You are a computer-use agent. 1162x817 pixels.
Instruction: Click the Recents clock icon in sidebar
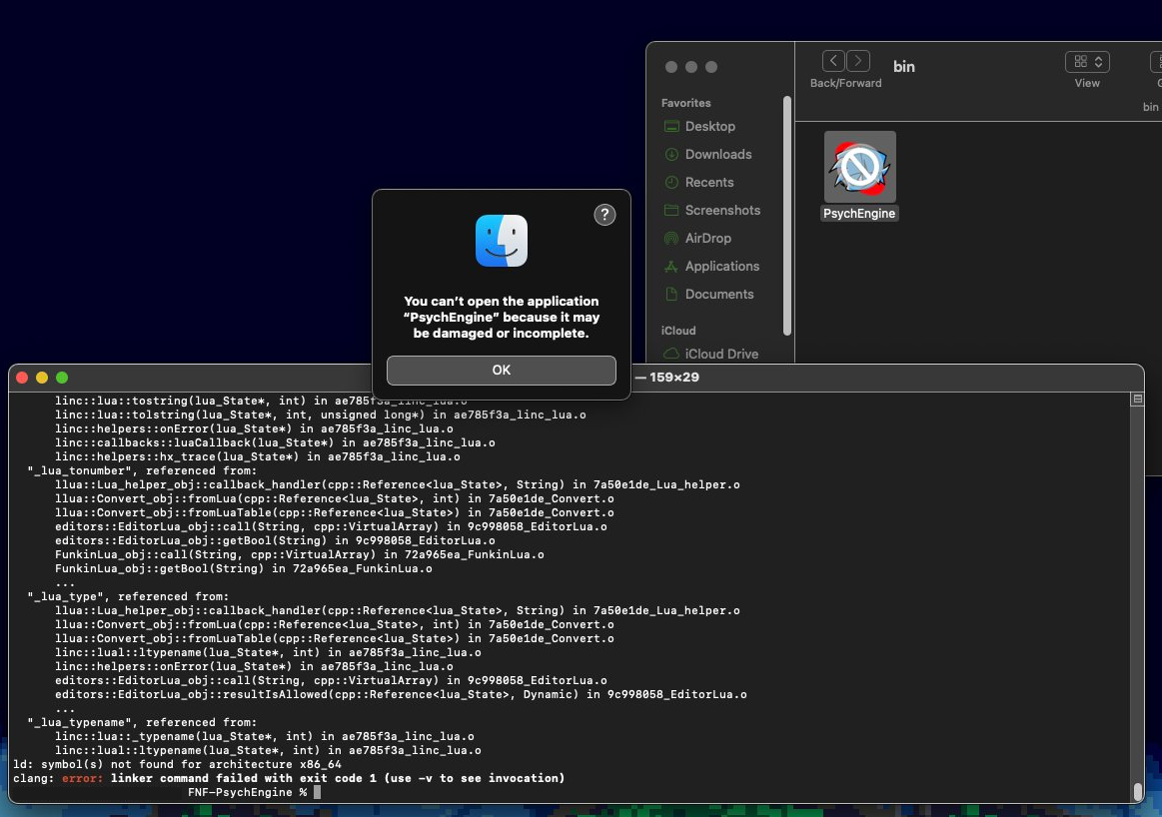point(671,182)
